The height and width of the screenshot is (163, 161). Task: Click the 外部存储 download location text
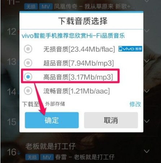(x=55, y=104)
